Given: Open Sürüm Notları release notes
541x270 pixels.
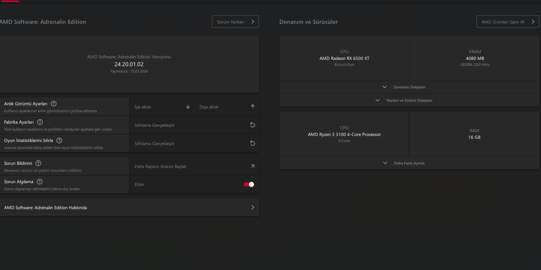Looking at the screenshot, I should [x=235, y=22].
